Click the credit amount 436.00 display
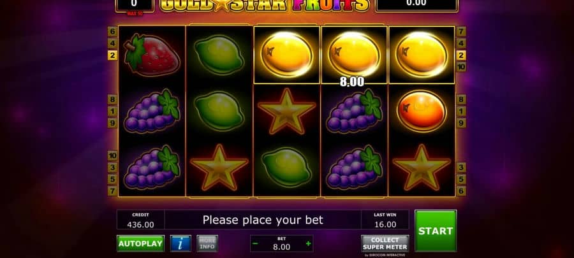574x258 pixels. 140,224
